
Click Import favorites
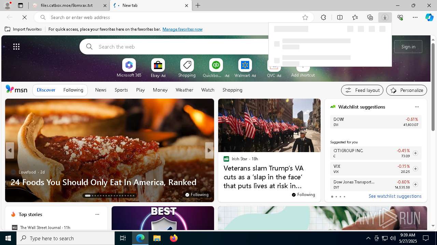tap(23, 29)
